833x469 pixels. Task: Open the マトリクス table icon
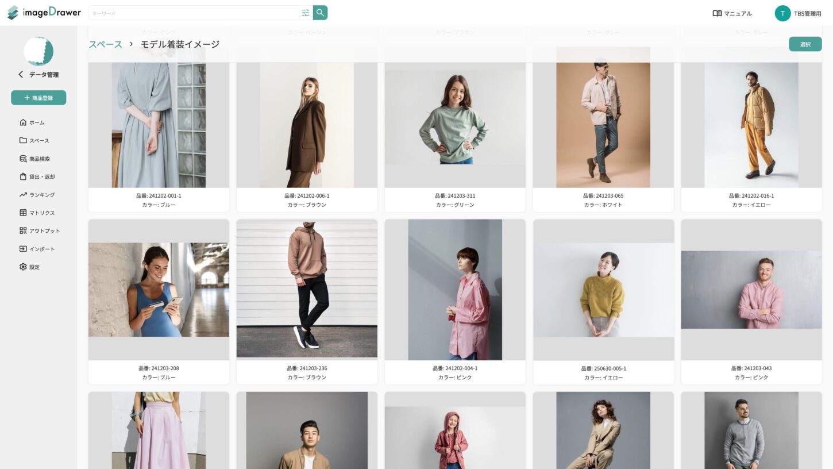pyautogui.click(x=23, y=213)
